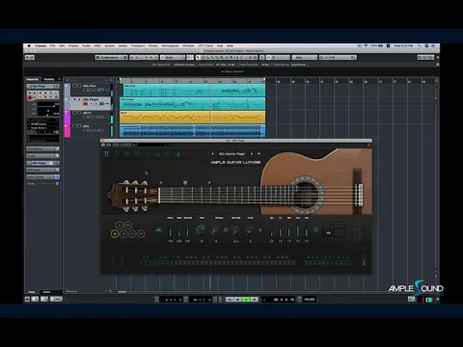Adjust the first blue vertical slider in plugin

(171, 230)
